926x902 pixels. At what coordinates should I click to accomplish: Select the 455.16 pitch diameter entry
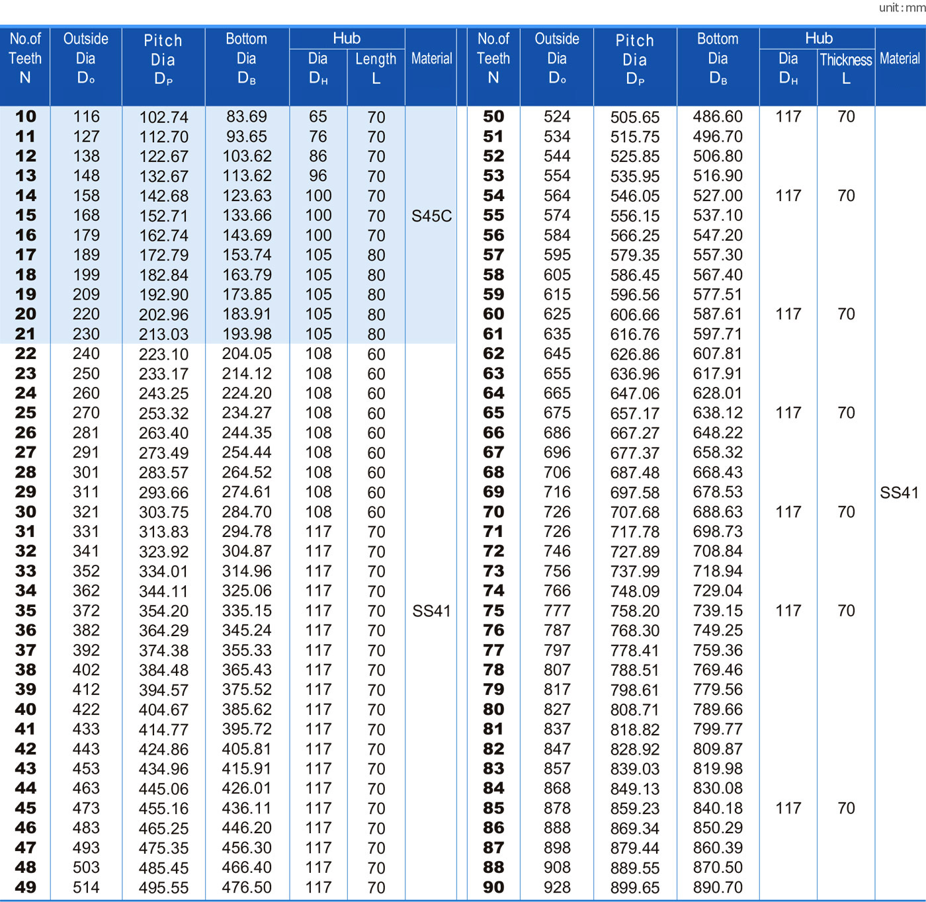click(x=163, y=808)
